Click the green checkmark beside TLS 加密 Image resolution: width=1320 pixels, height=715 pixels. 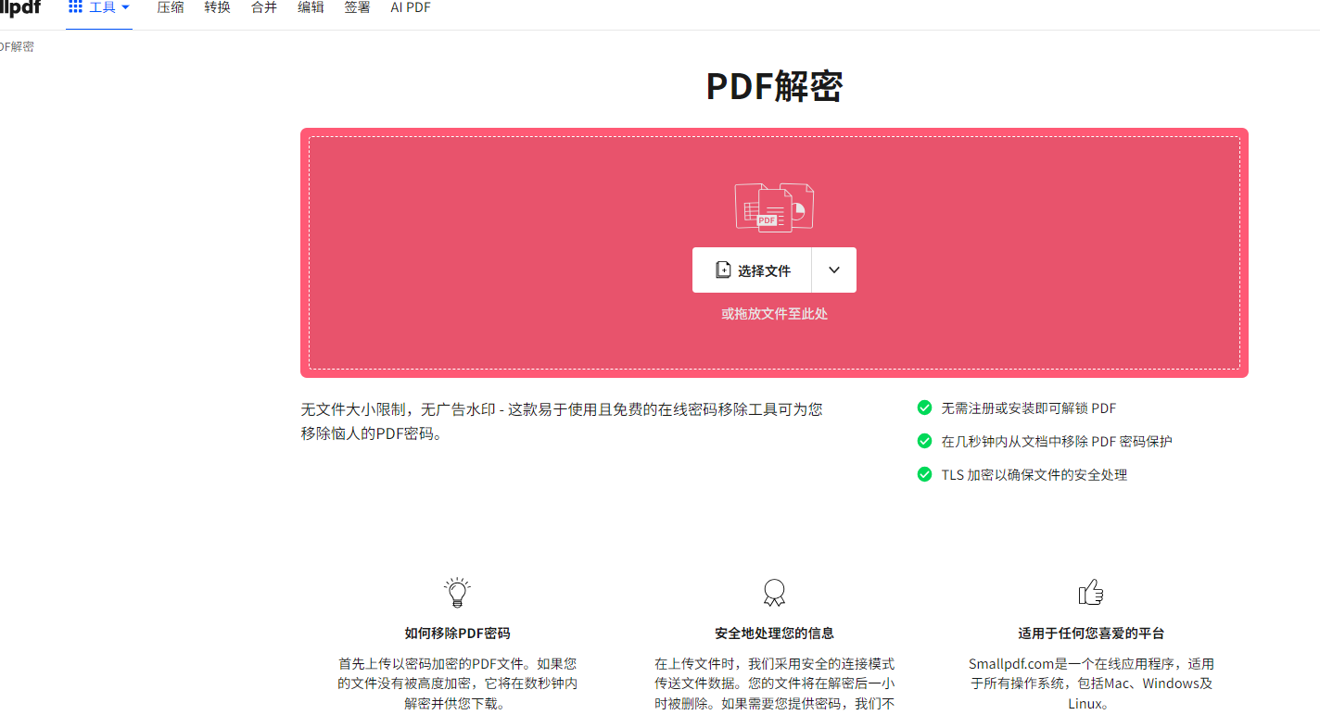[924, 474]
